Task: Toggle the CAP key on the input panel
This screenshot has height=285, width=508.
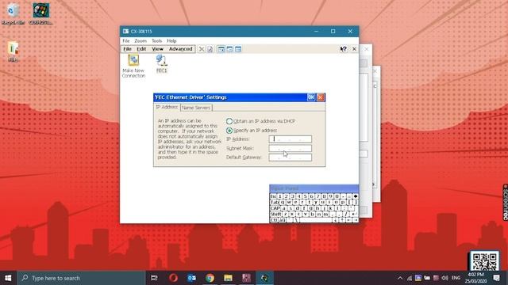Action: pos(275,208)
